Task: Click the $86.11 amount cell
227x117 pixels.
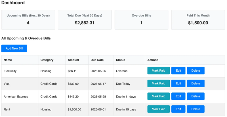Action: 77,71
